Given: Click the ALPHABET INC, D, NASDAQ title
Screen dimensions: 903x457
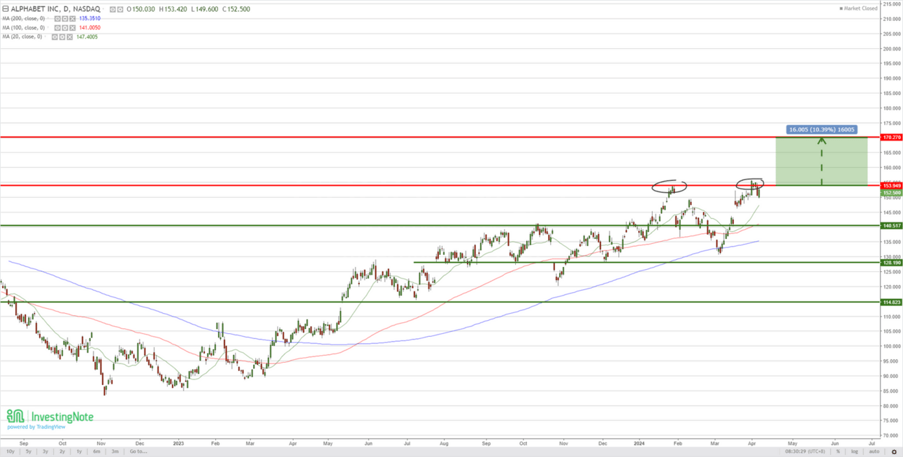Looking at the screenshot, I should point(55,9).
